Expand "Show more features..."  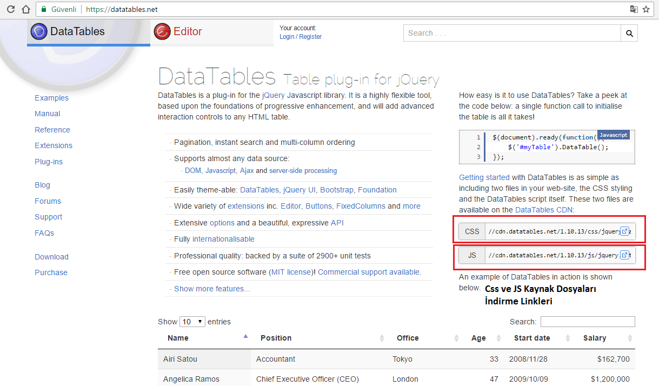tap(211, 288)
